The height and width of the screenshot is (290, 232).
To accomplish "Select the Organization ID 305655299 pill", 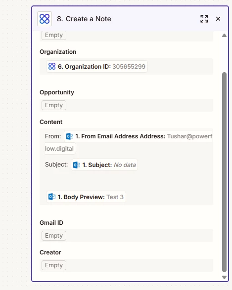I will pos(97,66).
